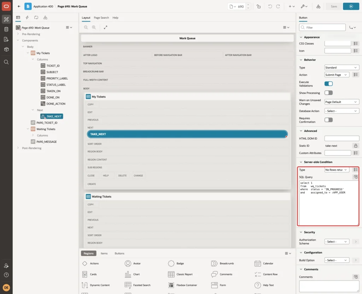Open the Action Submit Page dropdown
The image size is (362, 294).
(x=337, y=75)
